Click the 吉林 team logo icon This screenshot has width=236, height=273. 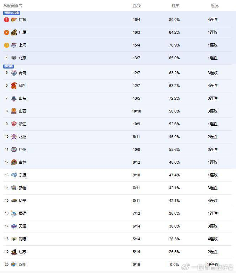pos(14,162)
